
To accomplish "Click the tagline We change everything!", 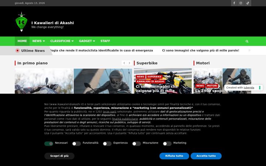I will point(48,27).
